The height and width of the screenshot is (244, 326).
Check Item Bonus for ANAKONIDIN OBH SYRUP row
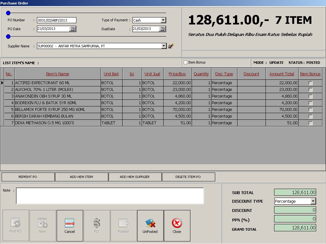click(310, 96)
